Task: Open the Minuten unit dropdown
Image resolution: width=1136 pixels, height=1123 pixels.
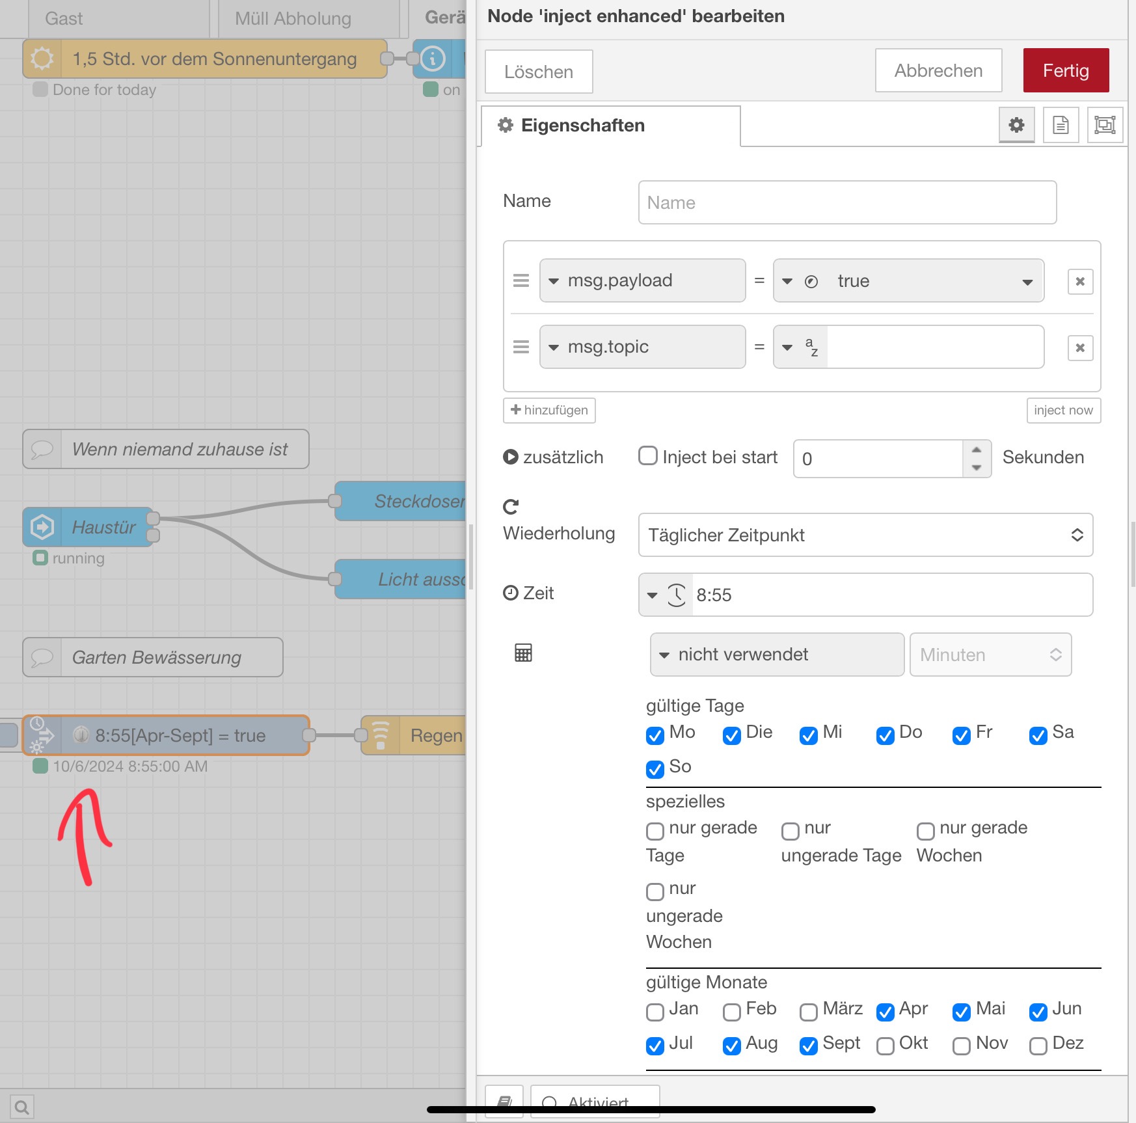Action: click(x=990, y=655)
